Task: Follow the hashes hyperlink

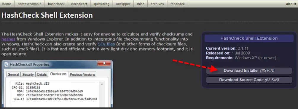Action: tap(8, 39)
